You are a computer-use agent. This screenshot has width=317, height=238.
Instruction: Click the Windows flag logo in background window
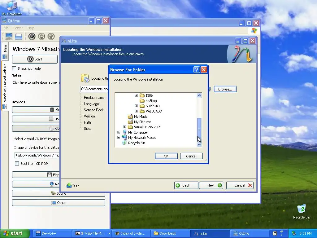pyautogui.click(x=254, y=31)
